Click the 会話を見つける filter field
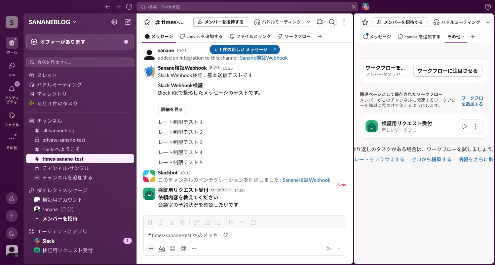Viewport: 495px width, 265px height. point(80,62)
